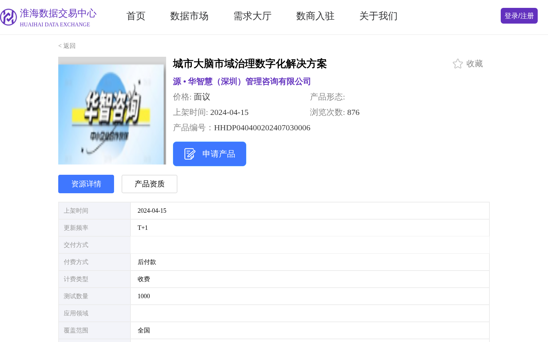Click the 后付款 value in 付费方式 row
Image resolution: width=548 pixels, height=342 pixels.
click(x=147, y=262)
